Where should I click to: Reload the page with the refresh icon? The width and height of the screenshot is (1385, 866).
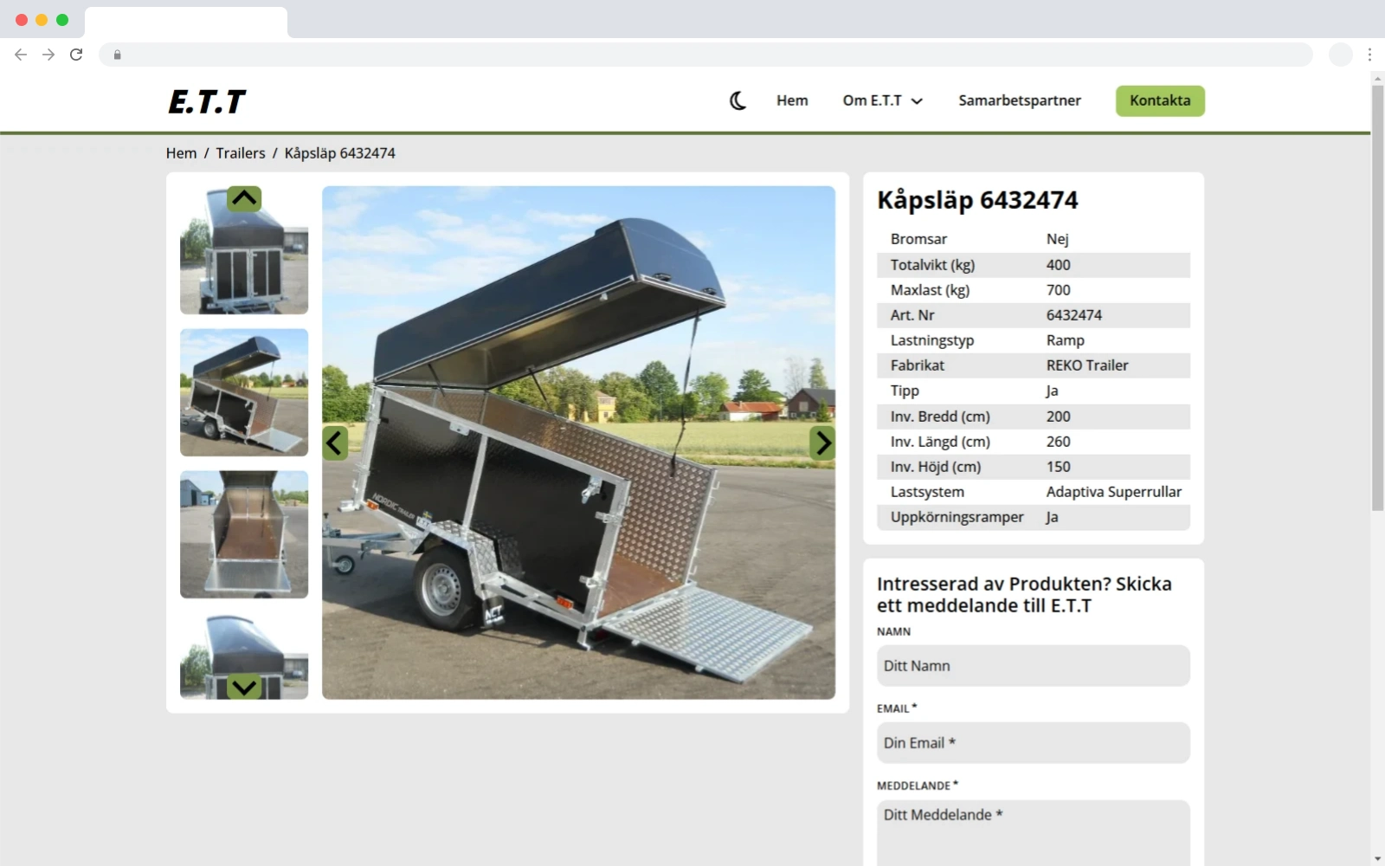point(76,55)
